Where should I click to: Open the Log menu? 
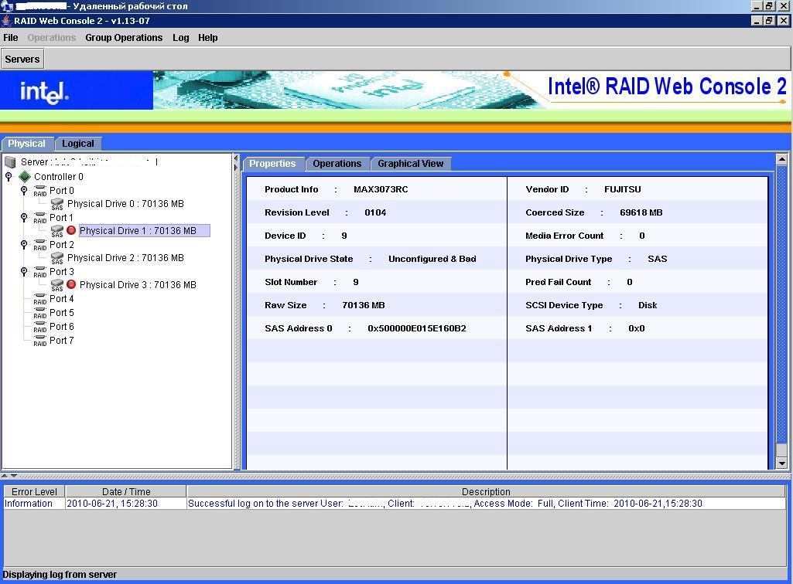[180, 38]
